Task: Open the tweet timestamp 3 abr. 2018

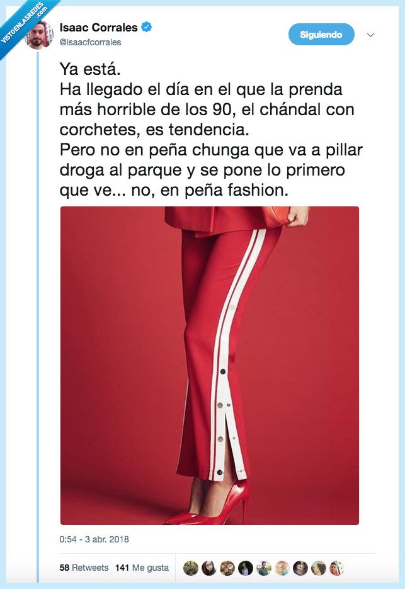Action: click(94, 539)
